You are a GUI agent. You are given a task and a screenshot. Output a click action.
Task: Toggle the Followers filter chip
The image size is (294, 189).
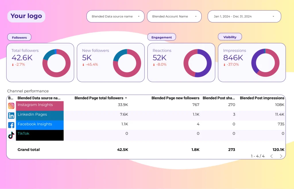click(19, 37)
